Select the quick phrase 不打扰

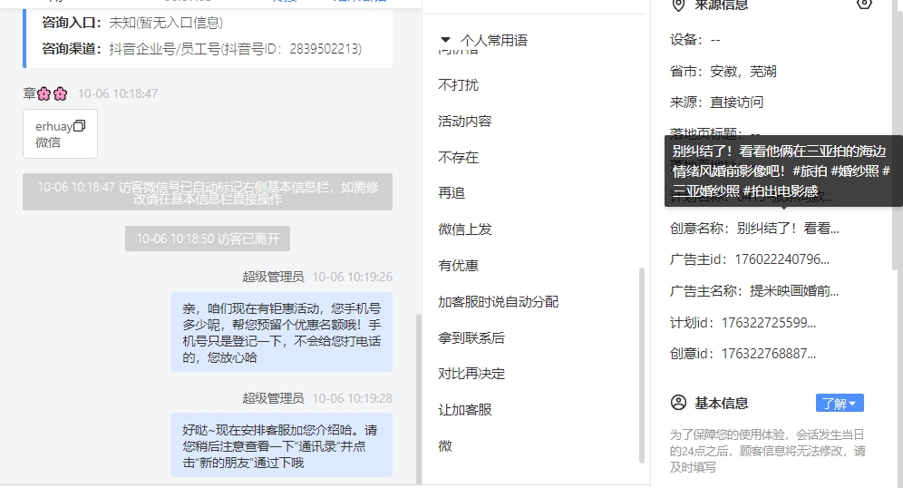point(459,84)
